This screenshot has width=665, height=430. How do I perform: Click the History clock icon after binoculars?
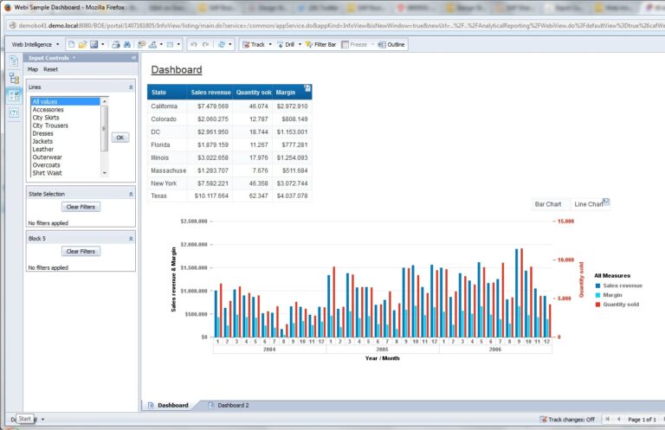(142, 44)
